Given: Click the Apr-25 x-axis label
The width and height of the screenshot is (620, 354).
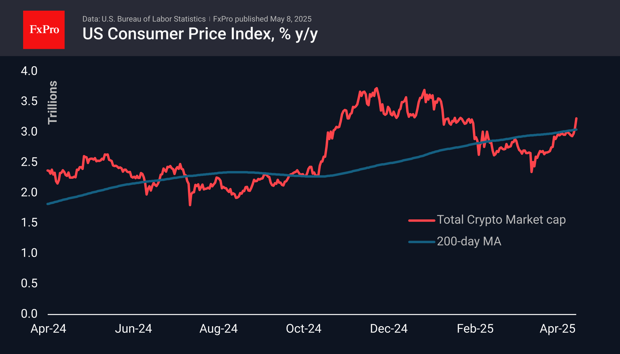Looking at the screenshot, I should click(x=557, y=329).
